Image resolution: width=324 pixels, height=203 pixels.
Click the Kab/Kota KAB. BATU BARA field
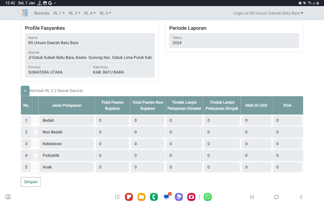point(122,70)
